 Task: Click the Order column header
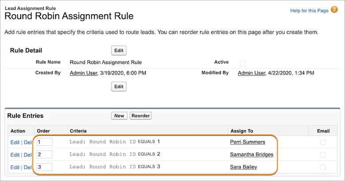[43, 131]
